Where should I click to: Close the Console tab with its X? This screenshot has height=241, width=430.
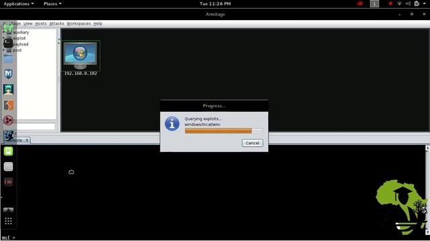27,140
